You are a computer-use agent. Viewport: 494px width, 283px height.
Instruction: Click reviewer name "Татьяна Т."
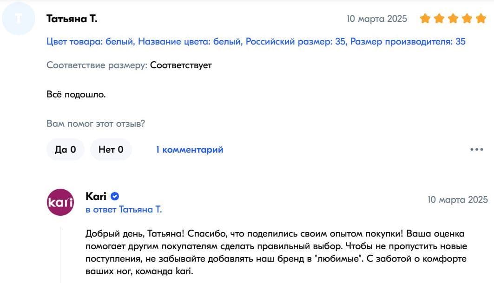72,19
